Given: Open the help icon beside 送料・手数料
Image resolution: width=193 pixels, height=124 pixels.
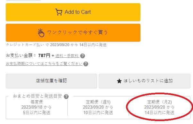Looking at the screenshot, I should pyautogui.click(x=82, y=56).
